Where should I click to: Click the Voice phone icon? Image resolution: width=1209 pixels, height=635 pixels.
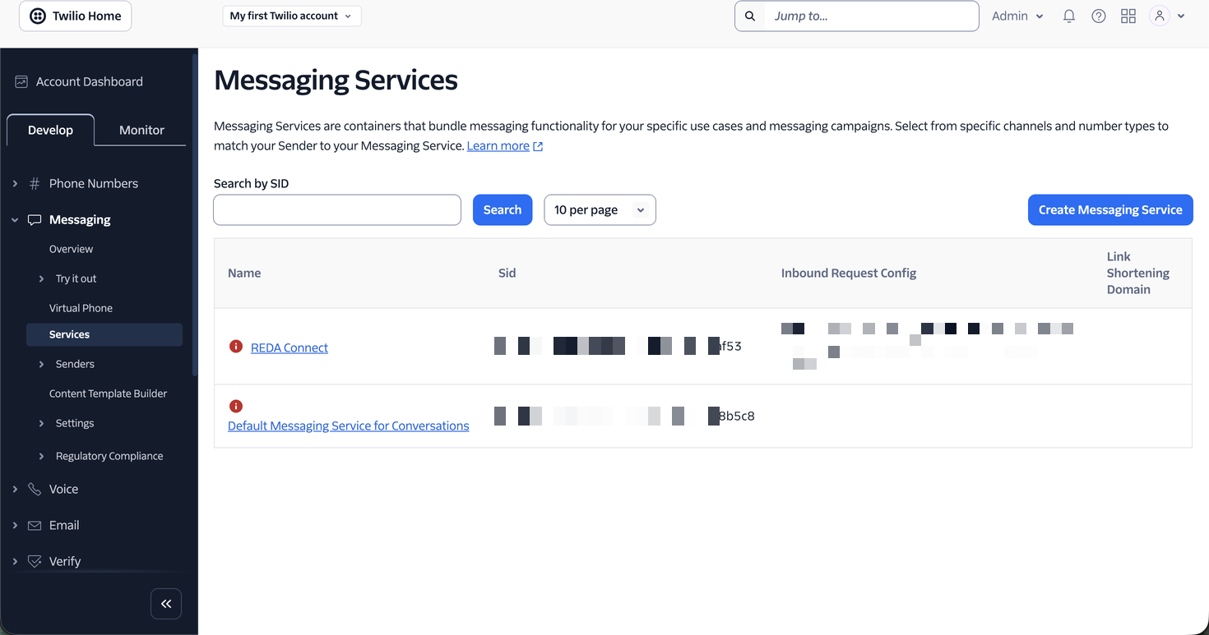[x=35, y=489]
